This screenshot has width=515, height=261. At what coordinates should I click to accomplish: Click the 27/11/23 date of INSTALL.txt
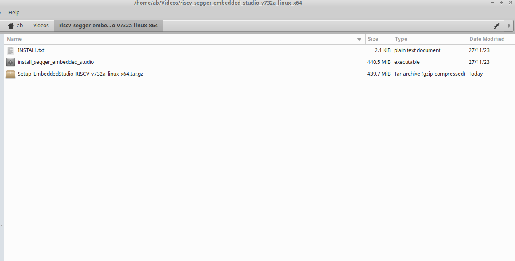pyautogui.click(x=479, y=50)
